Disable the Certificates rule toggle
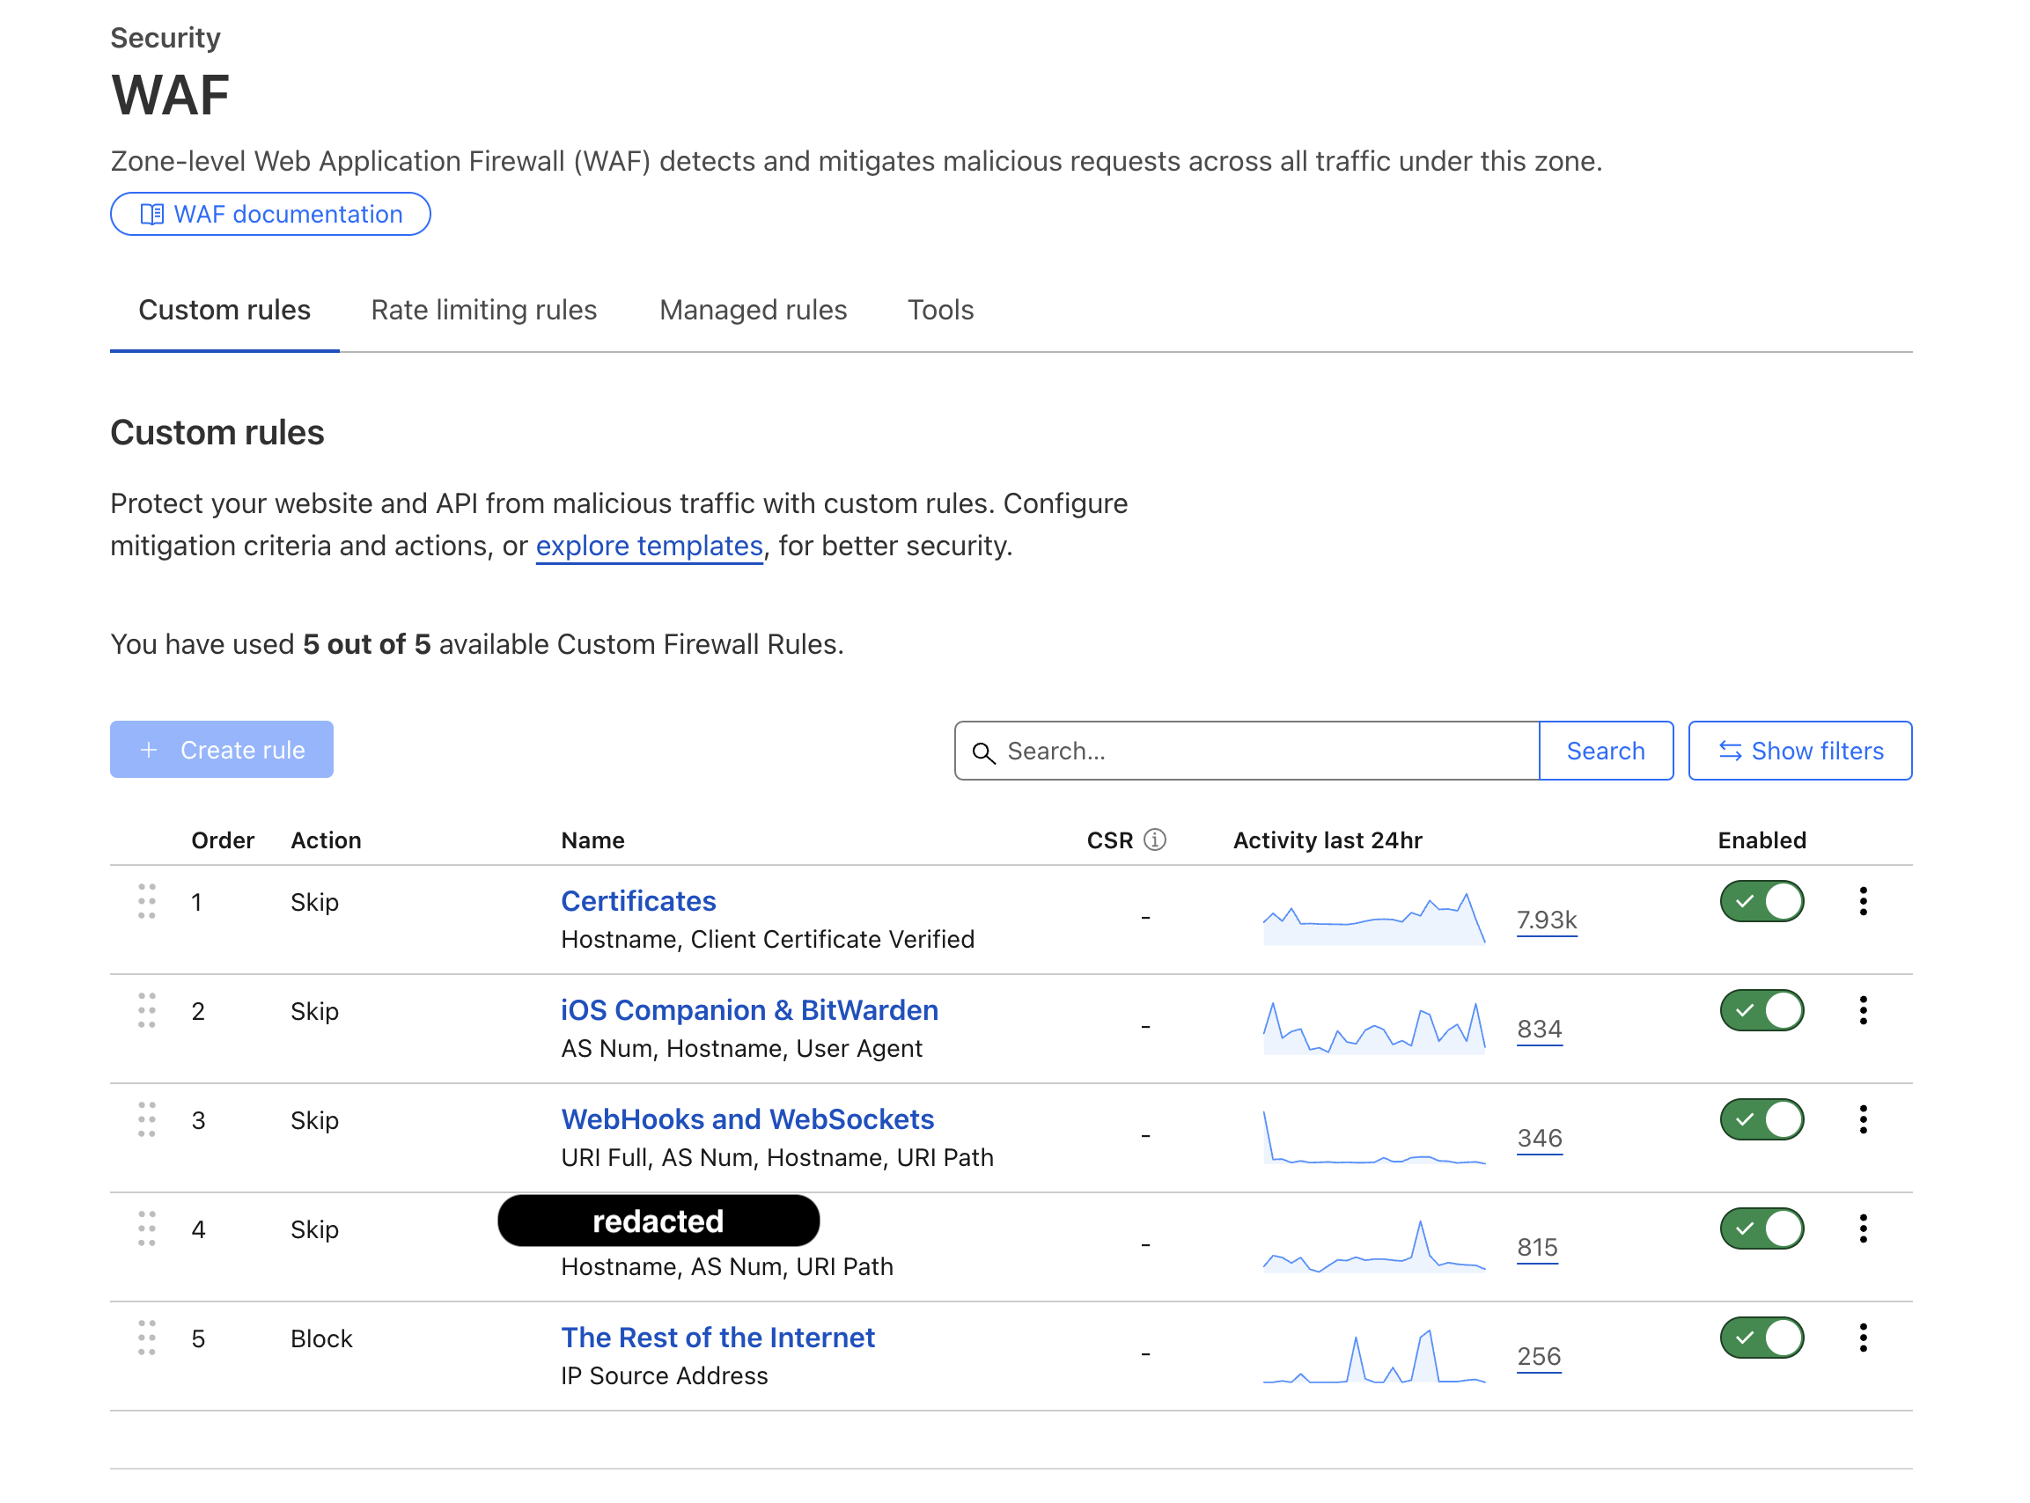 tap(1762, 901)
